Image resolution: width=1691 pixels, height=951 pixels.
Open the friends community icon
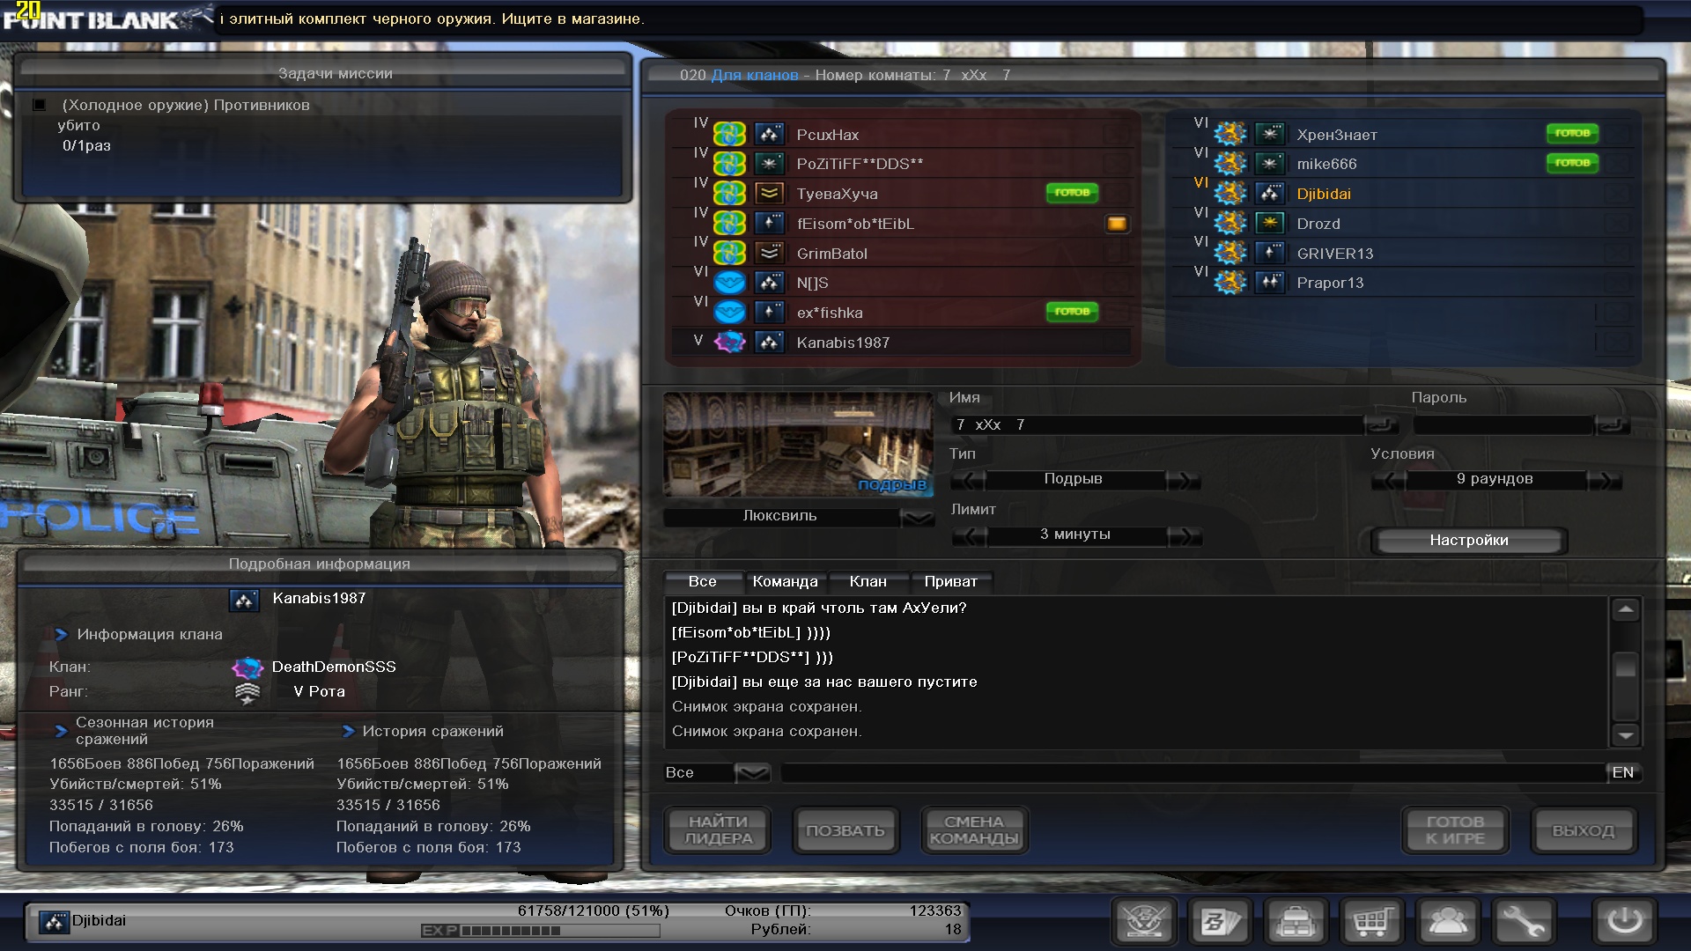click(x=1448, y=922)
